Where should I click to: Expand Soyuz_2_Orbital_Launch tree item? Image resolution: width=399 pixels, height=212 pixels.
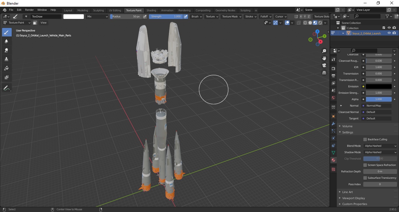(343, 33)
